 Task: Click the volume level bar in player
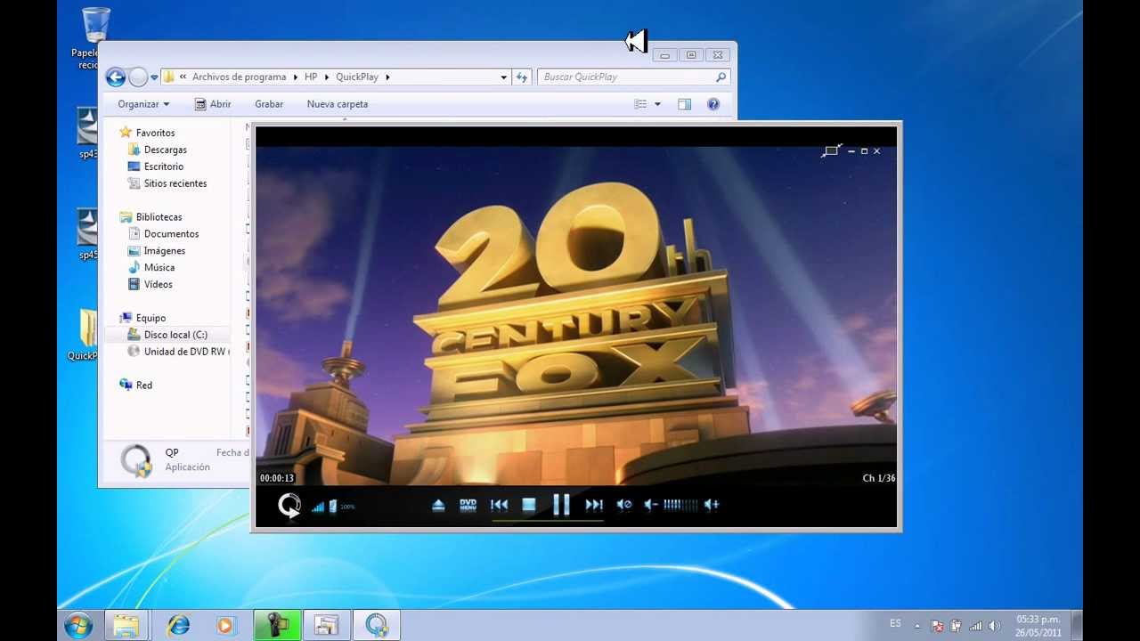(680, 505)
